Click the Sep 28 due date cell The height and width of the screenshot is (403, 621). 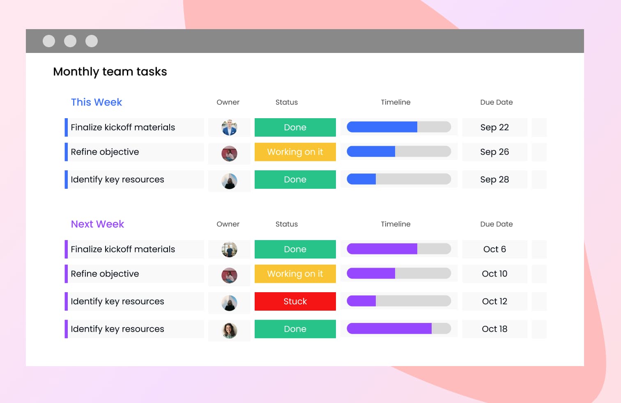point(494,179)
